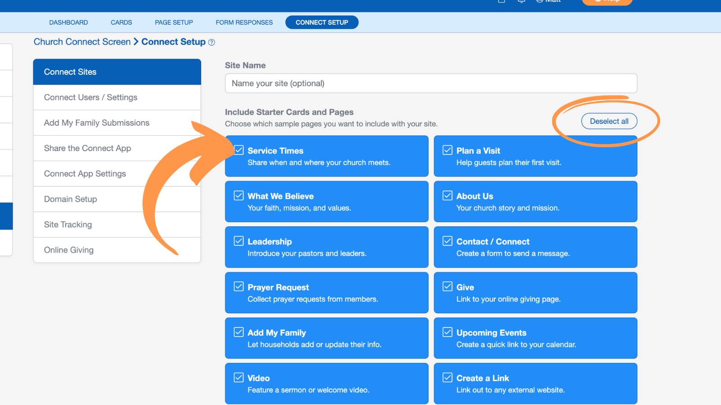Viewport: 721px width, 405px height.
Task: Open Domain Setup in the sidebar
Action: click(117, 199)
